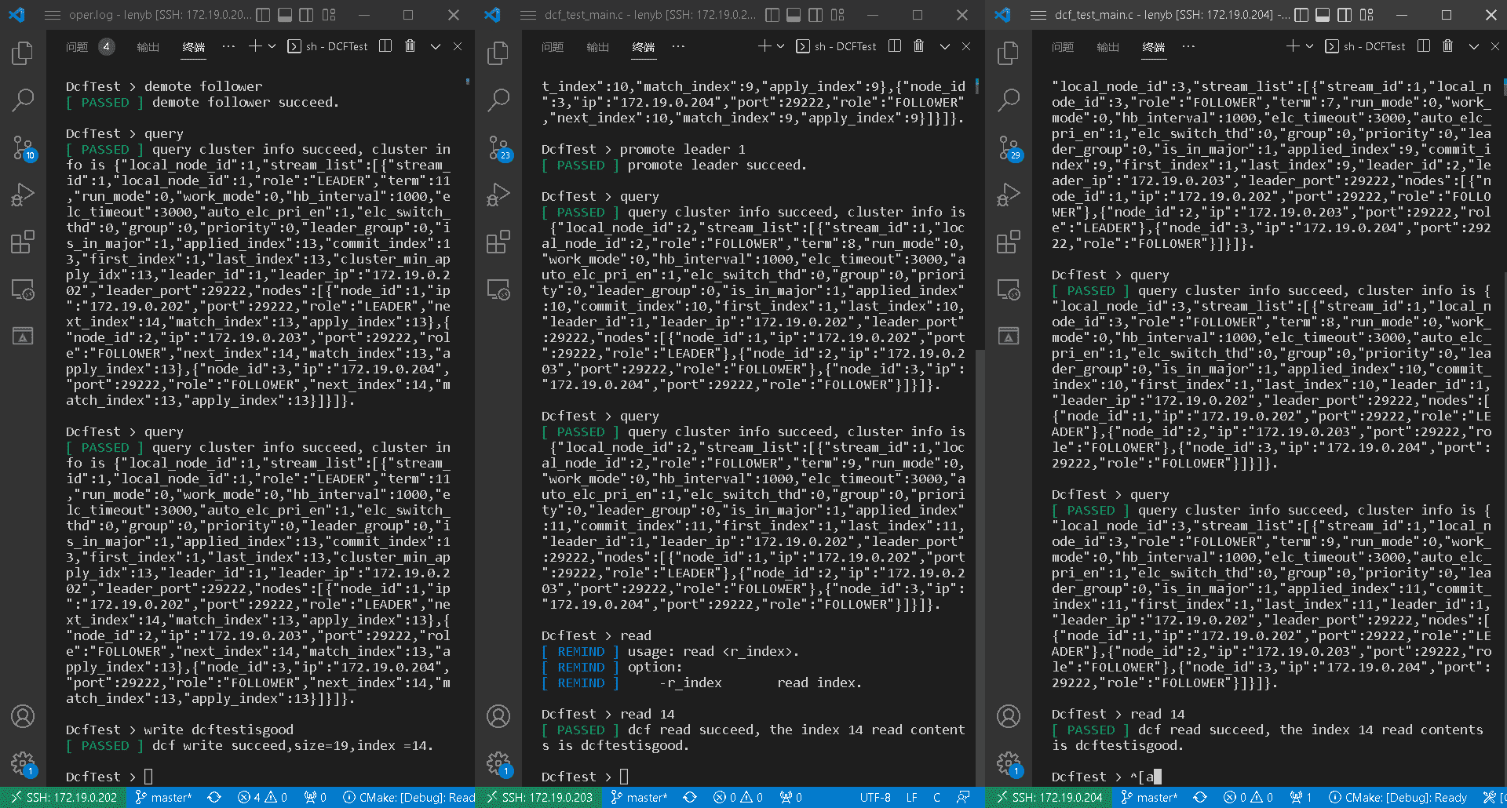Open hamburger menu in the 172.19.0.204 window
Screen dimensions: 1507x808
(x=1038, y=15)
